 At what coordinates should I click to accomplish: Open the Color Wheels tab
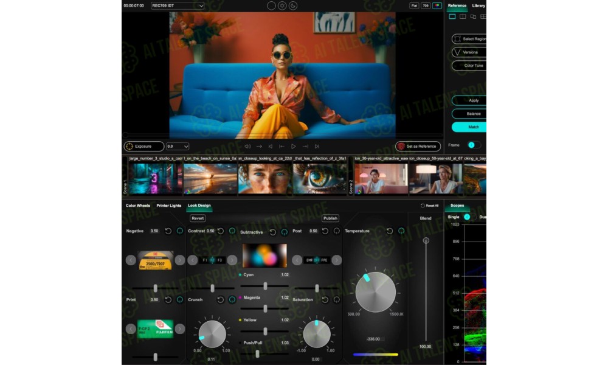(137, 206)
